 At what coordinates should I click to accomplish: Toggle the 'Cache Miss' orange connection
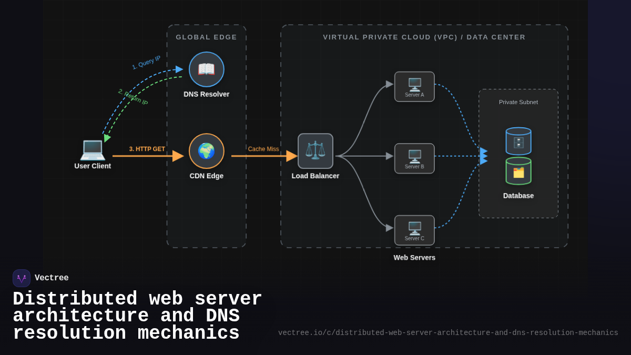[x=263, y=149]
